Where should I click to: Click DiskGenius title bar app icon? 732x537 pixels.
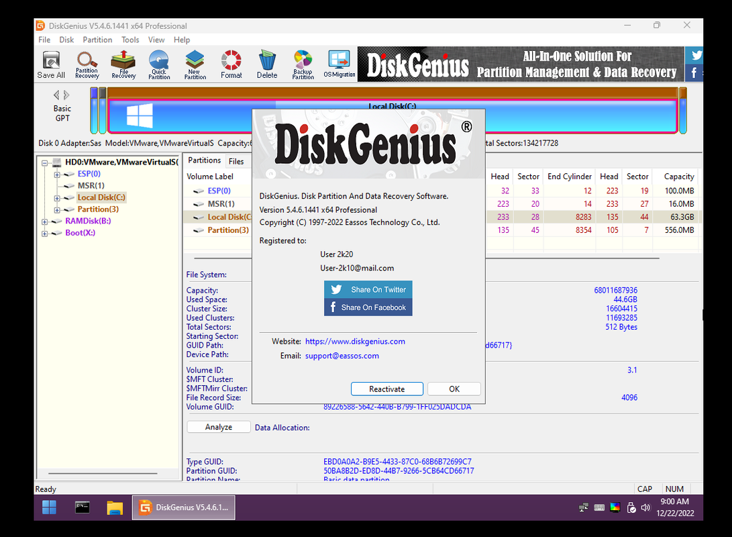click(41, 26)
